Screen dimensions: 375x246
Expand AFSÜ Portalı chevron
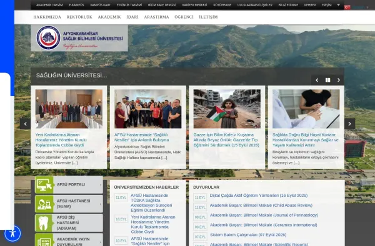101,185
